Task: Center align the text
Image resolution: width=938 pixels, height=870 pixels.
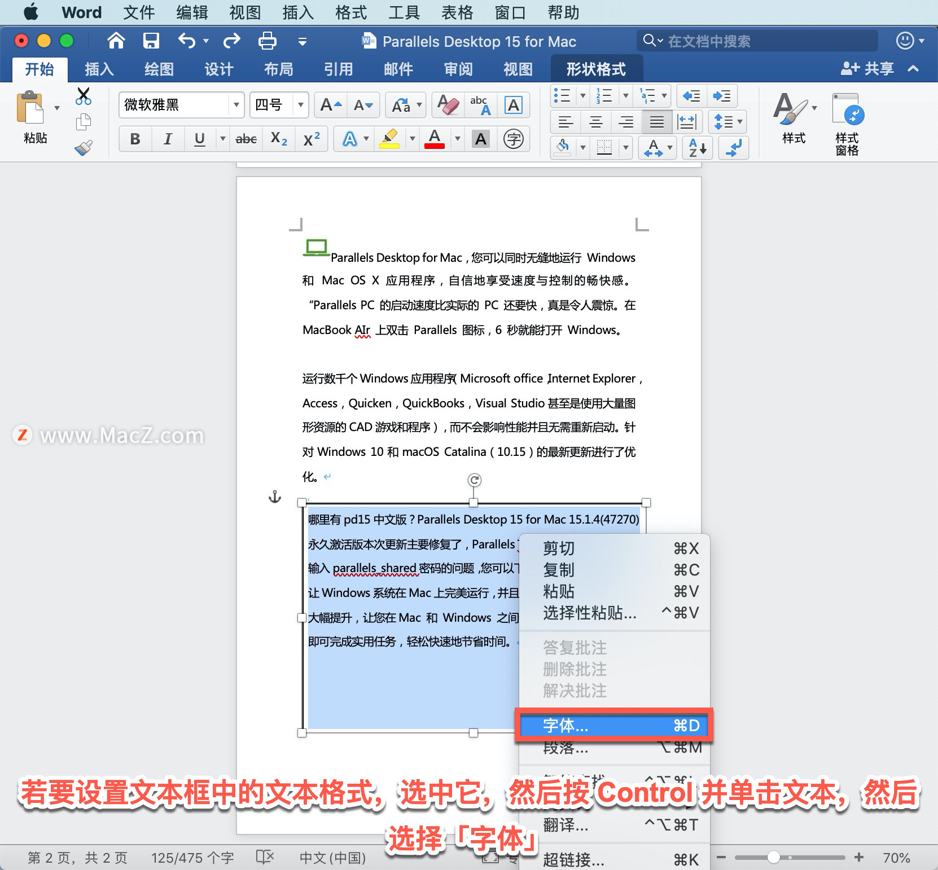Action: click(x=596, y=122)
